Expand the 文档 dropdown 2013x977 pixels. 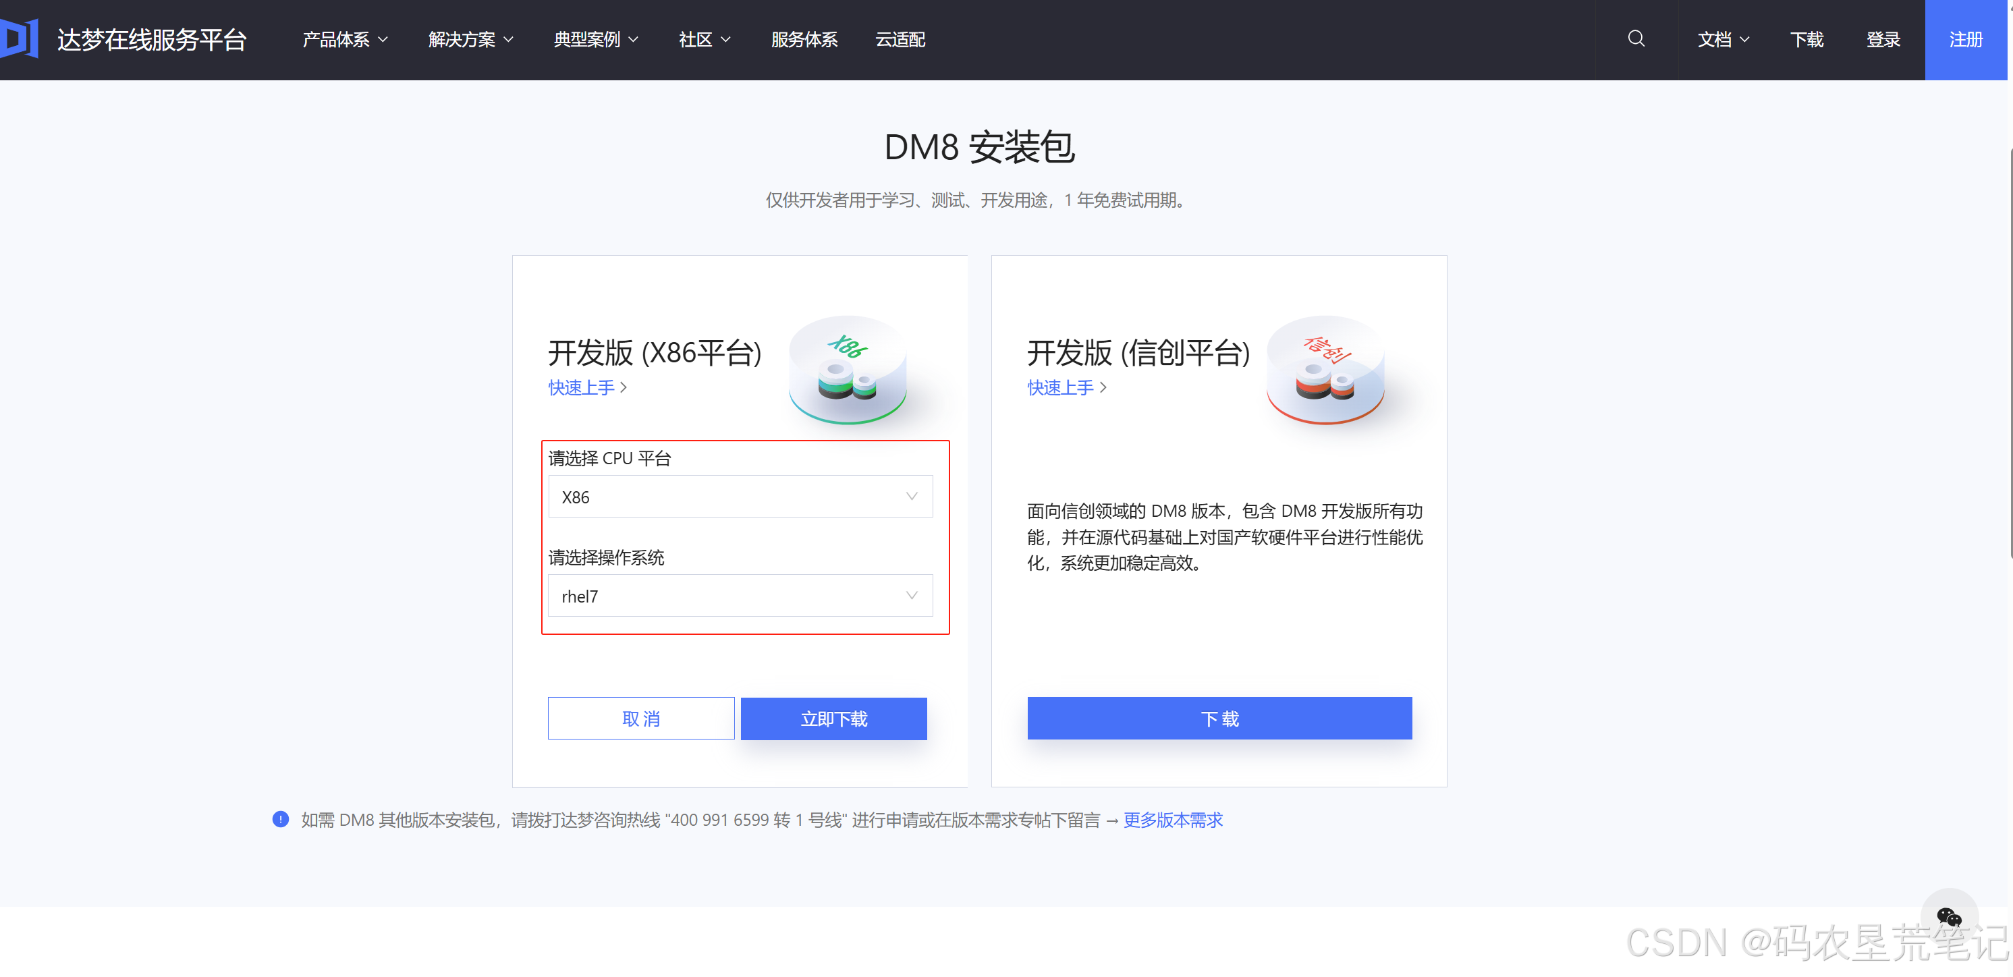coord(1723,39)
